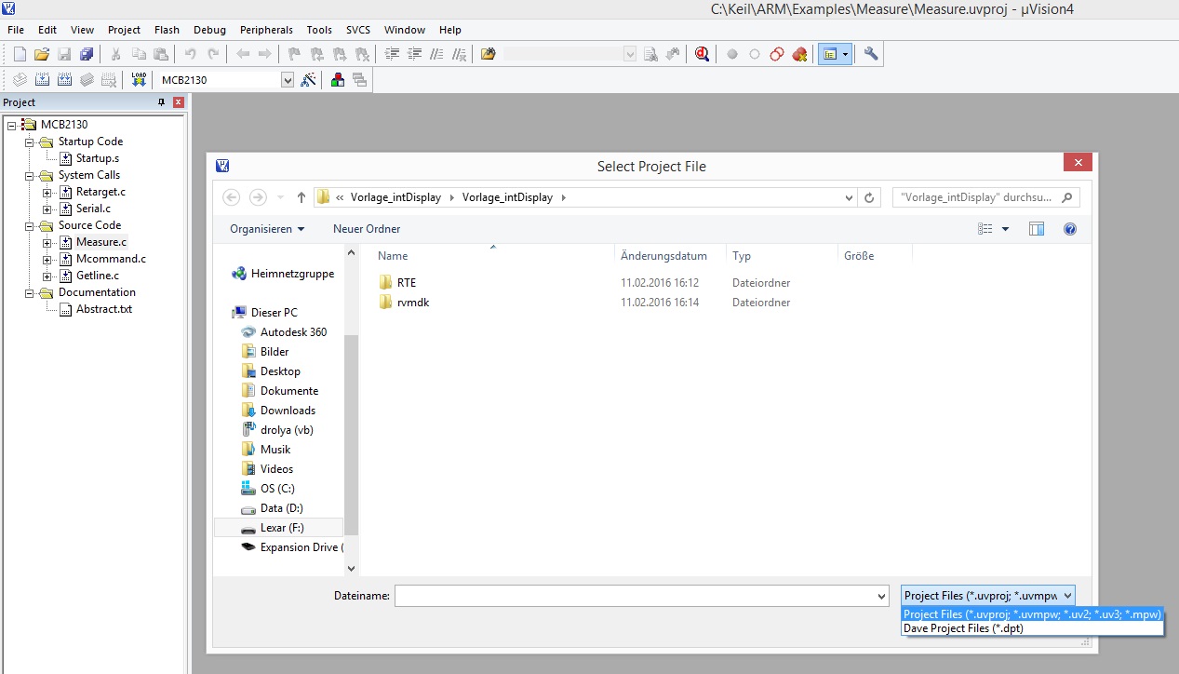Open the address bar path history dropdown
The height and width of the screenshot is (674, 1179).
point(849,197)
